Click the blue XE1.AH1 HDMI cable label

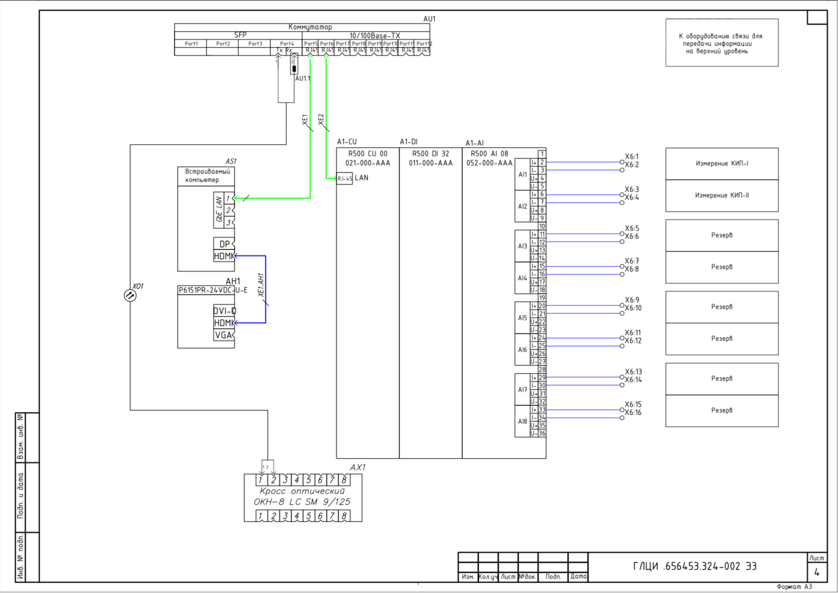pos(261,285)
